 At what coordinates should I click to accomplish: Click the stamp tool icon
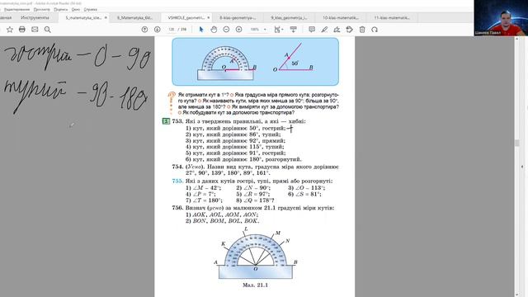350,30
